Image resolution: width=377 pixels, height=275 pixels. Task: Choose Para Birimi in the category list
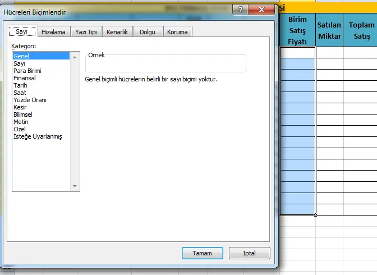pos(27,71)
